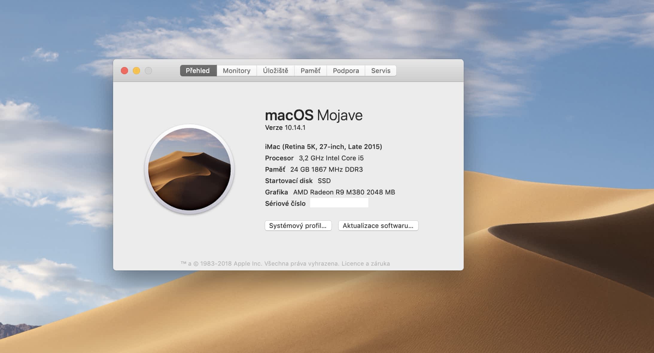Click the AMD Radeon R9 graphics line
The width and height of the screenshot is (654, 353).
tap(344, 192)
